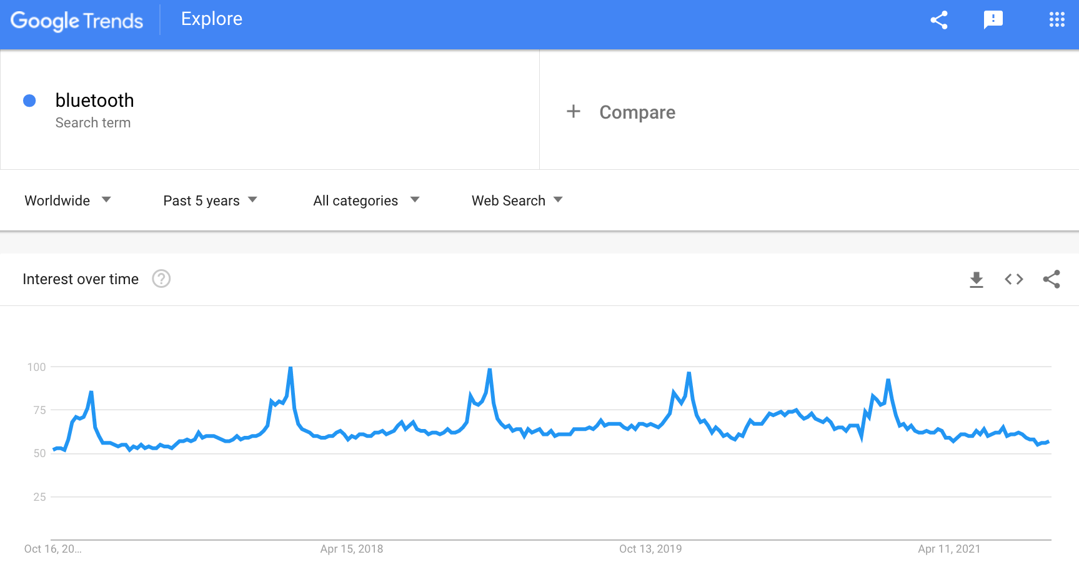1079x582 pixels.
Task: Expand the Past 5 years time range
Action: [210, 200]
